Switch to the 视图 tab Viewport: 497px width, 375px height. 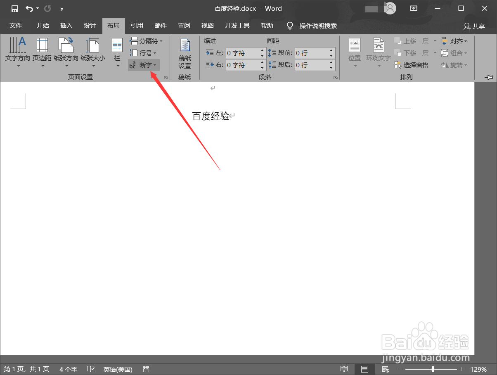pyautogui.click(x=207, y=26)
